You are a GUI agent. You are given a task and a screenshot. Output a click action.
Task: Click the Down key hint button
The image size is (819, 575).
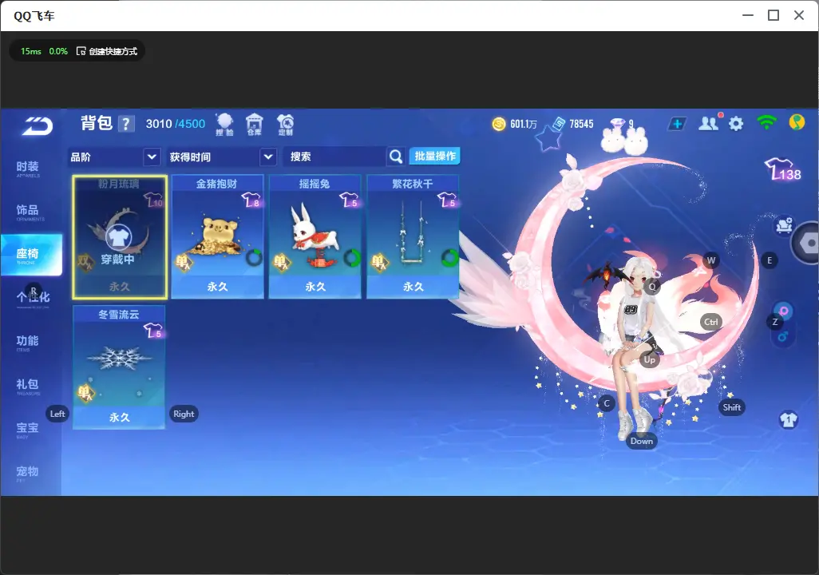(x=642, y=441)
